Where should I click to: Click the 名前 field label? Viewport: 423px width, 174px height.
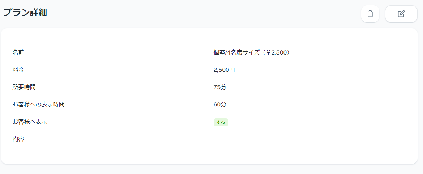[18, 52]
